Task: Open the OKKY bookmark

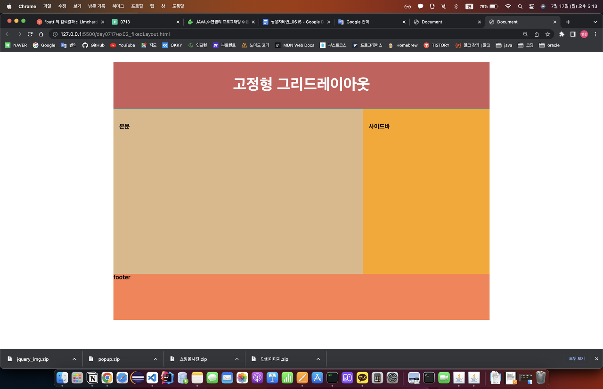Action: click(172, 45)
